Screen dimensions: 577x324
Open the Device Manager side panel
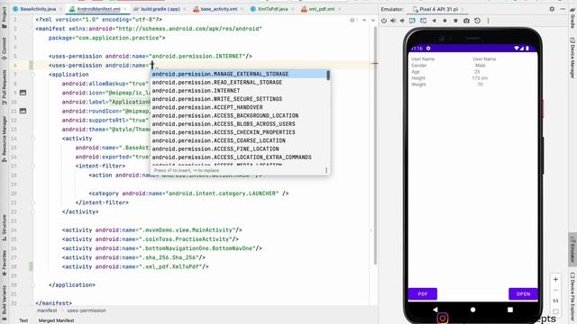click(x=572, y=58)
